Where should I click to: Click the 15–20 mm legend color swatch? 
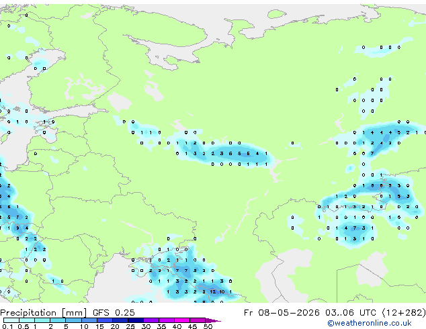[x=105, y=320]
